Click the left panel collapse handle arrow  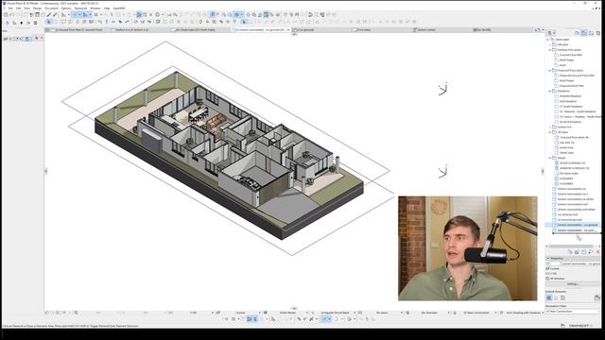point(46,171)
